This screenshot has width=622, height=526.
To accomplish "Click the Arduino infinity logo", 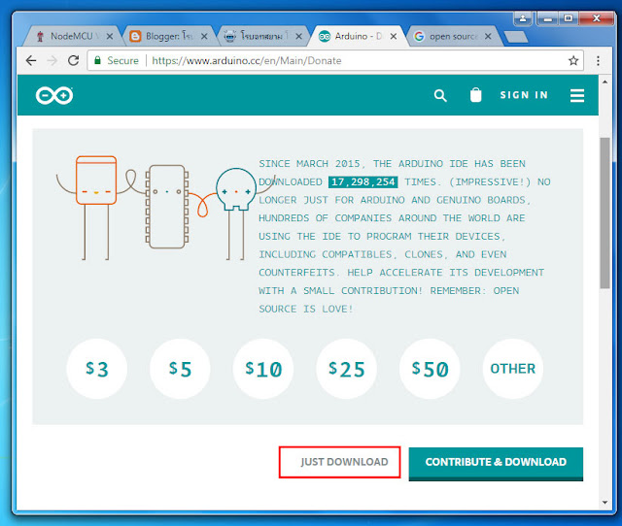I will pyautogui.click(x=54, y=95).
